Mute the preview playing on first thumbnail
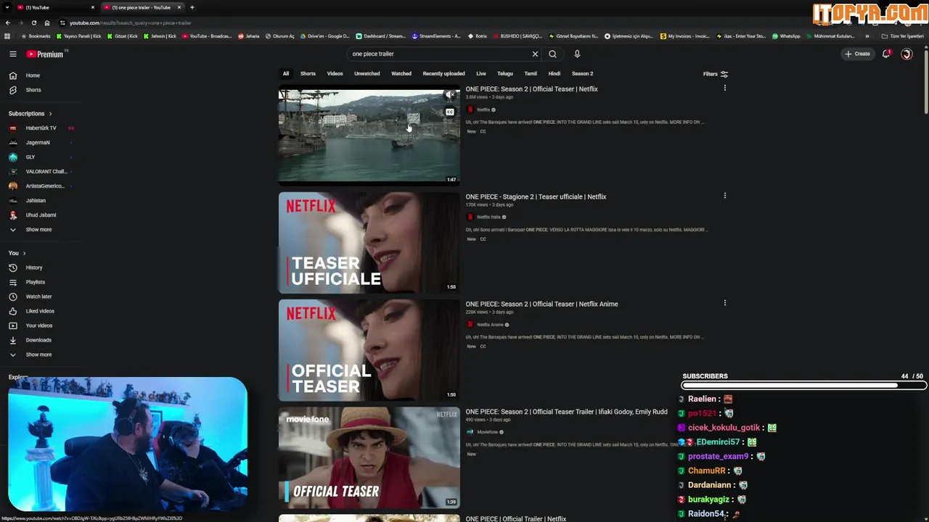The height and width of the screenshot is (522, 929). point(450,95)
